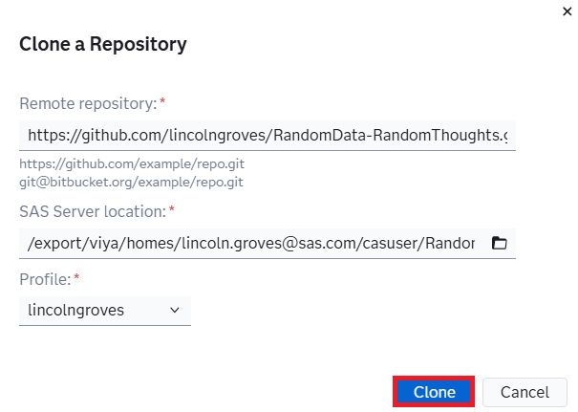Screen dimensions: 578x412
Task: Expand the Profile dropdown chevron
Action: [175, 311]
